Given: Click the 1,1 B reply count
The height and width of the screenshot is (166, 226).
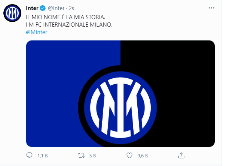Looking at the screenshot, I should [x=42, y=155].
